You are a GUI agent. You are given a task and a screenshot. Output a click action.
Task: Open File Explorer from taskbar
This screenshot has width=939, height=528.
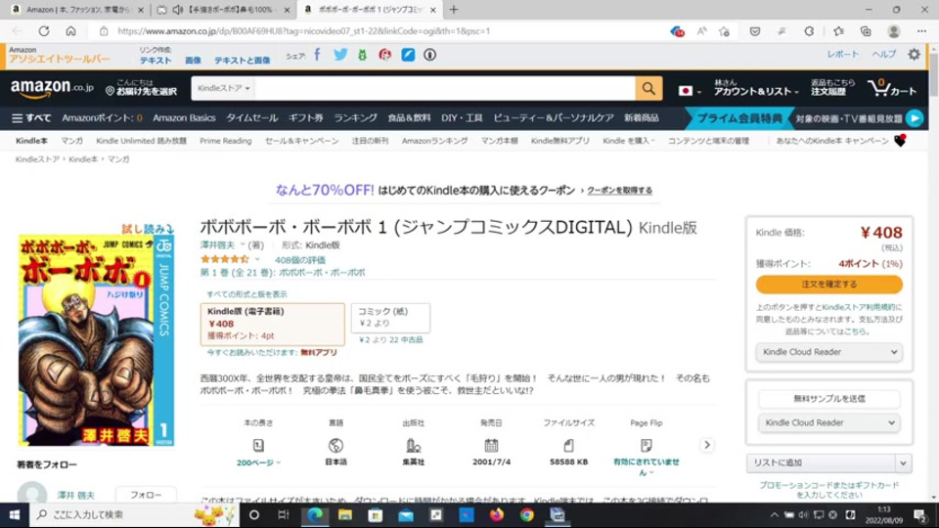point(345,515)
